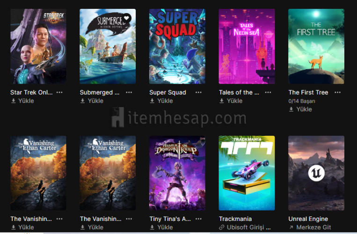This screenshot has height=234, width=357.
Task: Click download icon under Star Trek Online
Action: tap(14, 101)
